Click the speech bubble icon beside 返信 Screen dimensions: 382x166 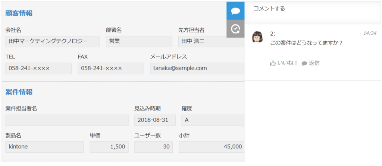(304, 63)
